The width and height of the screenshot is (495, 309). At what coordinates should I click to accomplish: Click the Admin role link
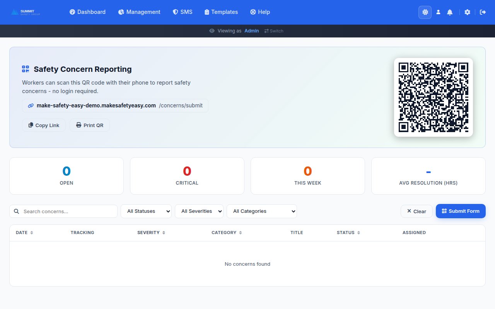click(252, 31)
